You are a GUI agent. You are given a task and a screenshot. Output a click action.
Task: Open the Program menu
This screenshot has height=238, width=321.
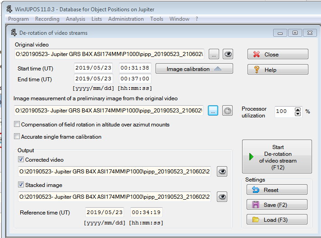tap(18, 19)
